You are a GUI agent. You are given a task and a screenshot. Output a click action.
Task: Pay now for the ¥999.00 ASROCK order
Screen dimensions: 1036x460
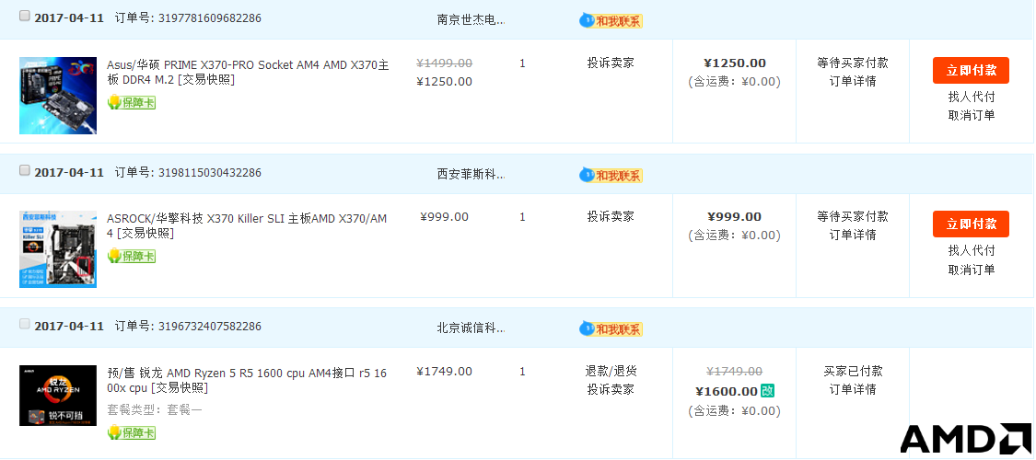[972, 224]
